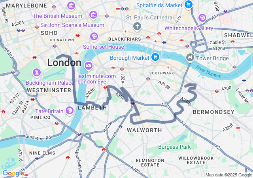Screen dimensions: 253x178
Task: Open the Tate Britain palette marker
Action: (x=70, y=111)
